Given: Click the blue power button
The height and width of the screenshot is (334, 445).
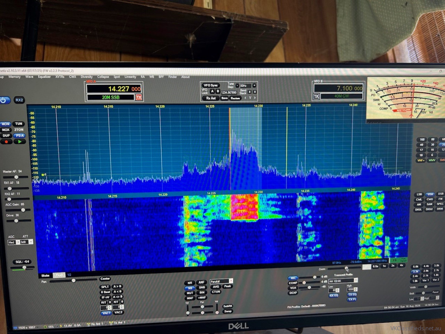Looking at the screenshot, I should (x=4, y=100).
